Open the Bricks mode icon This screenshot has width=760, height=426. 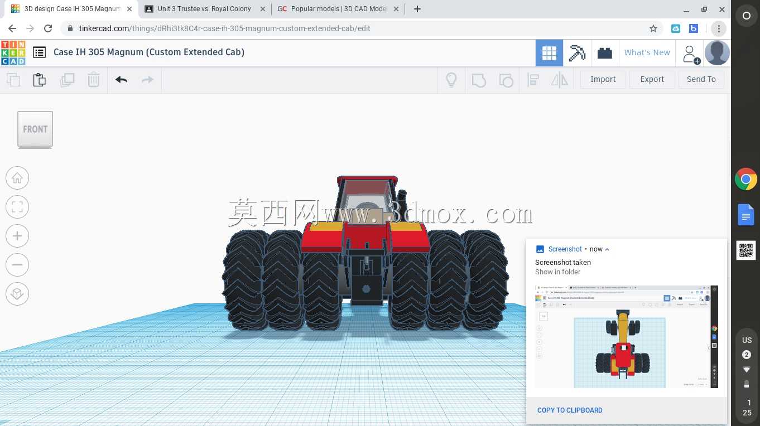(605, 53)
